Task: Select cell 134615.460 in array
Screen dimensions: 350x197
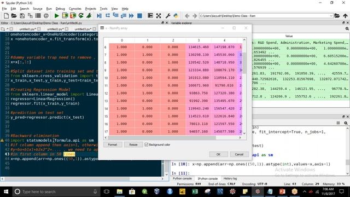Action: pyautogui.click(x=199, y=47)
